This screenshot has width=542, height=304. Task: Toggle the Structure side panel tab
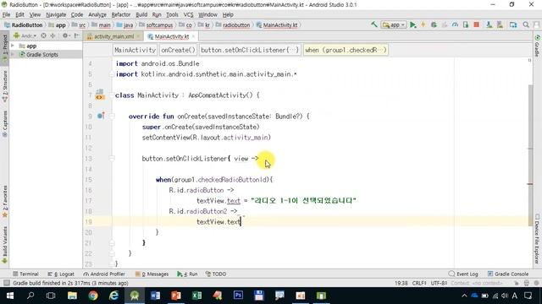click(x=4, y=86)
